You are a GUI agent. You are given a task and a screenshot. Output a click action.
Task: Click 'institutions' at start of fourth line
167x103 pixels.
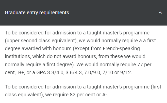(x=18, y=57)
